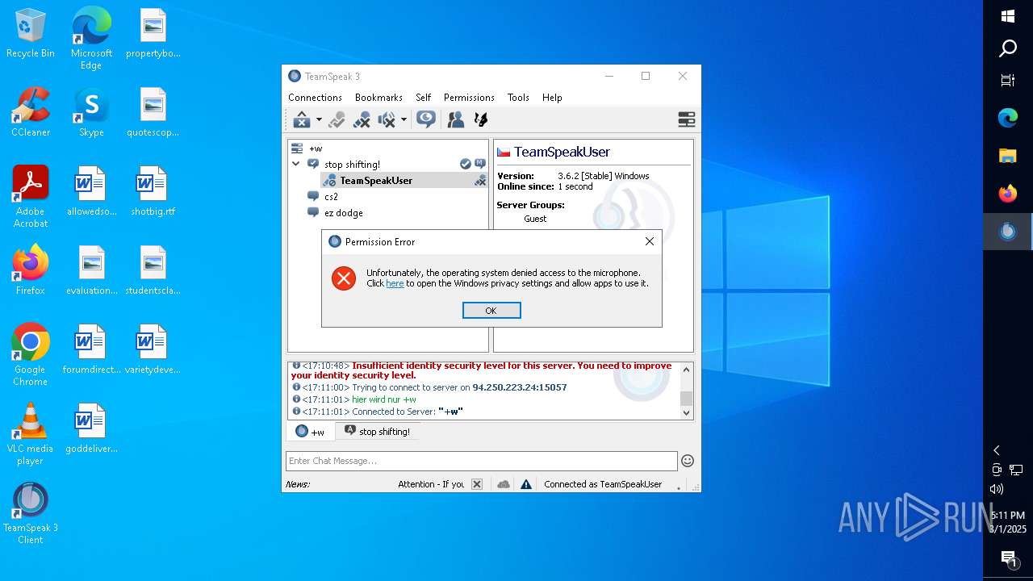Focus the Enter Chat Message field
The image size is (1033, 581).
(x=482, y=461)
